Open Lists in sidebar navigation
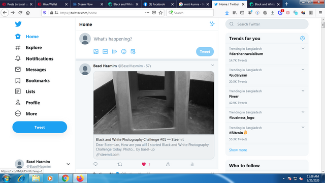This screenshot has width=325, height=183. pos(25,91)
